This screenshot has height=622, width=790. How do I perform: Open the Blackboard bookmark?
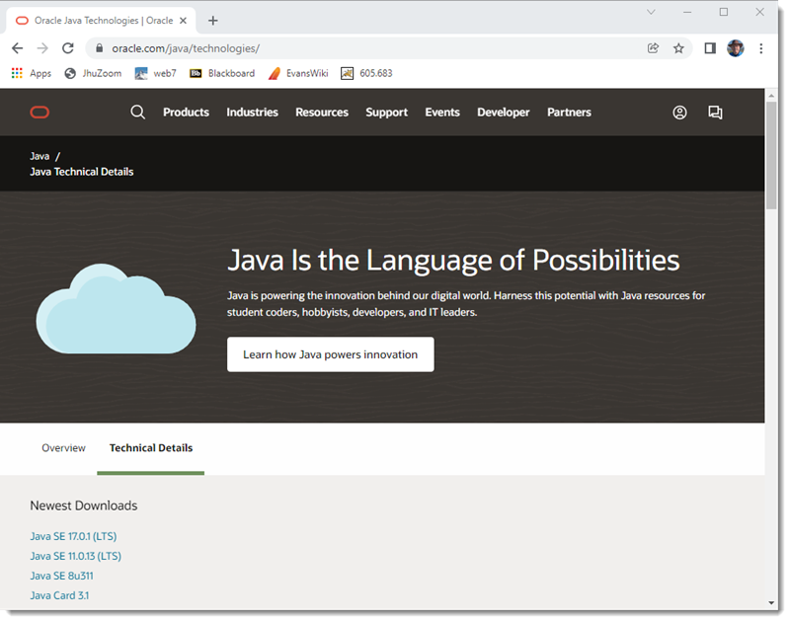(222, 73)
